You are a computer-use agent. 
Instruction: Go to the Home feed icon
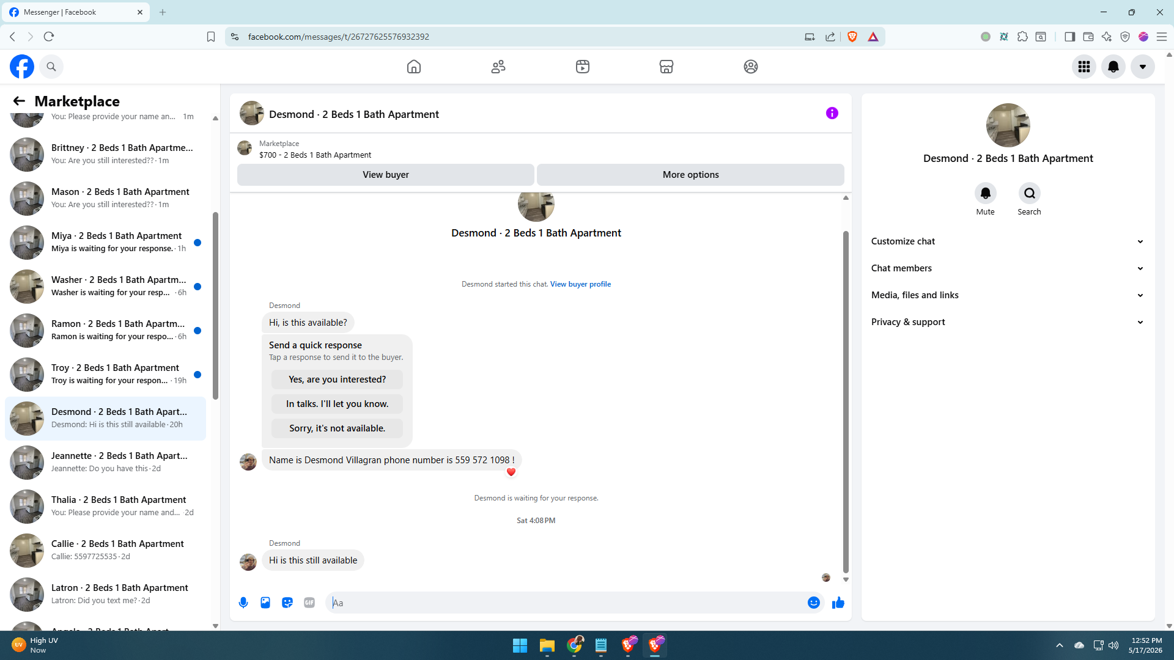point(414,67)
